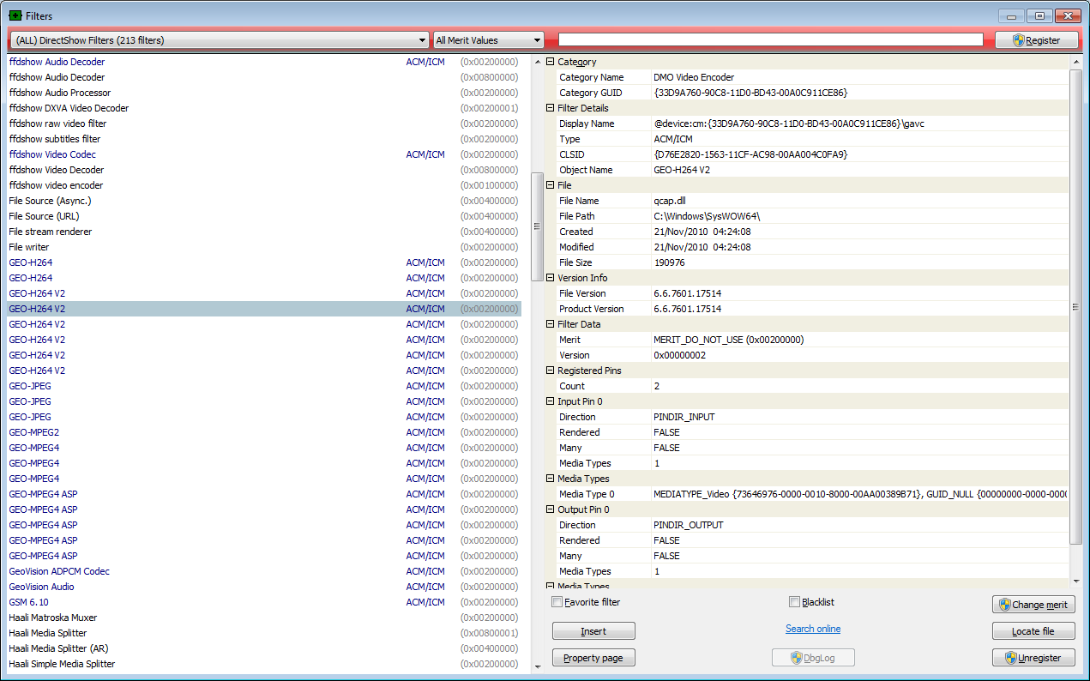Select Haali Media Splitter (AR) row

tap(263, 648)
